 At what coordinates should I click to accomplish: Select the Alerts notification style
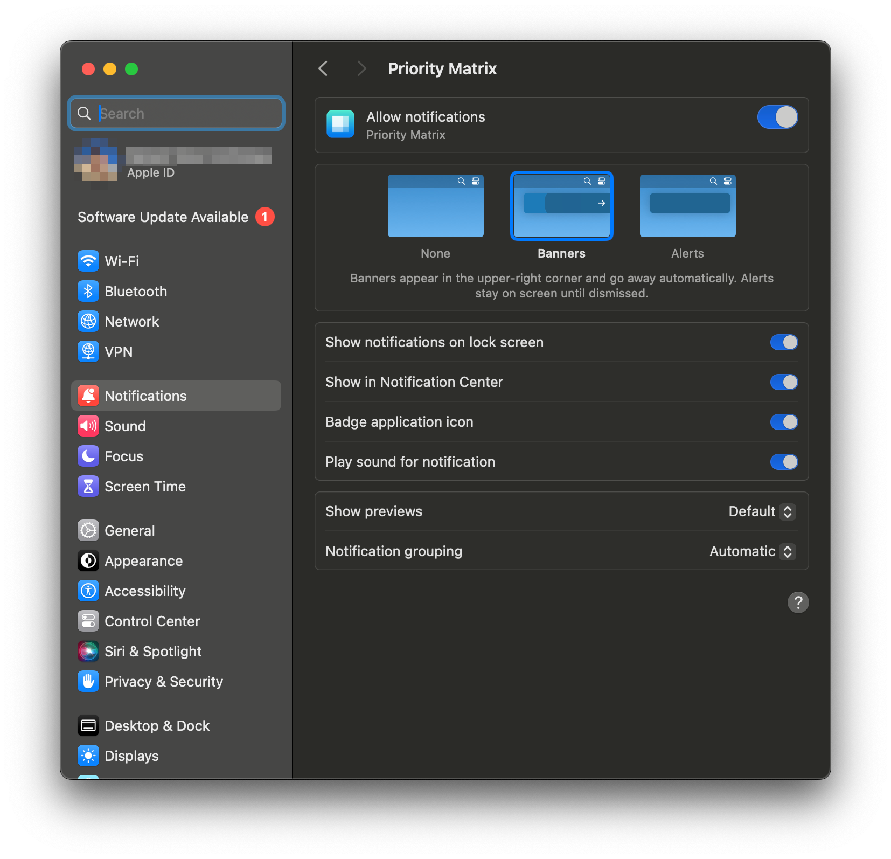[x=687, y=206]
